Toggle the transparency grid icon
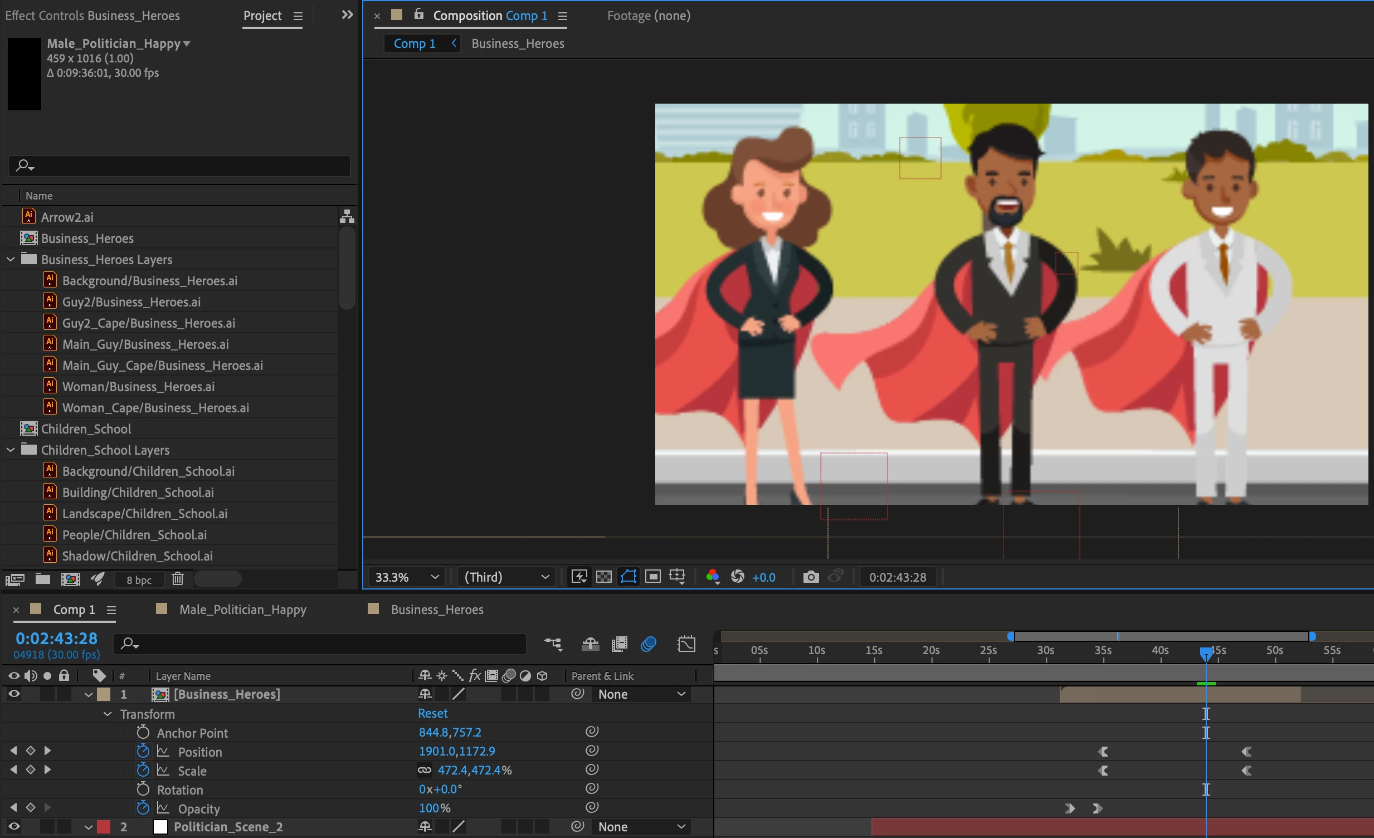The width and height of the screenshot is (1374, 838). coord(603,577)
